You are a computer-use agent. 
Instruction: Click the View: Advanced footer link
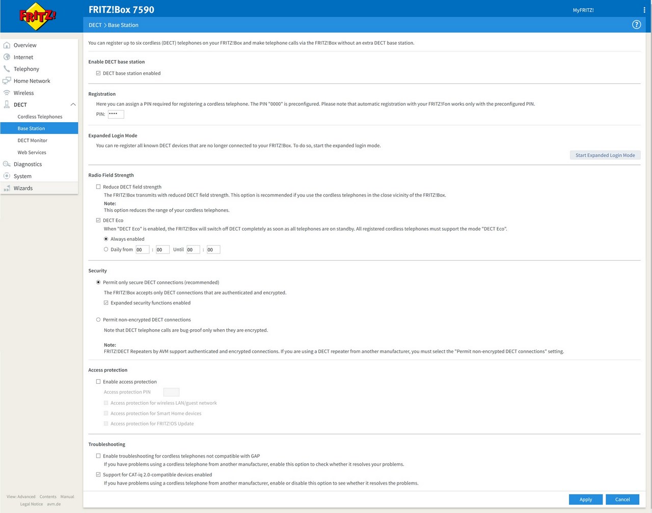coord(21,497)
